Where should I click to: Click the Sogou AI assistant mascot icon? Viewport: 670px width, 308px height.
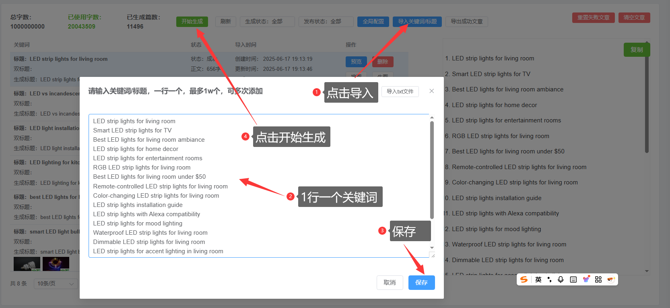[611, 279]
